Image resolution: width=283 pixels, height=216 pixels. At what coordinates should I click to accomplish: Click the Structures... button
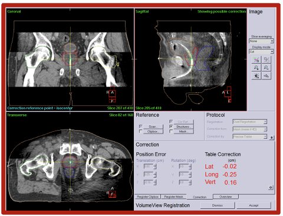coord(183,127)
